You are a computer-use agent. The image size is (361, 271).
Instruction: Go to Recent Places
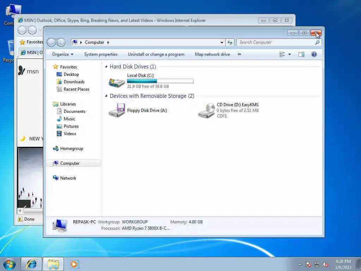click(x=73, y=89)
